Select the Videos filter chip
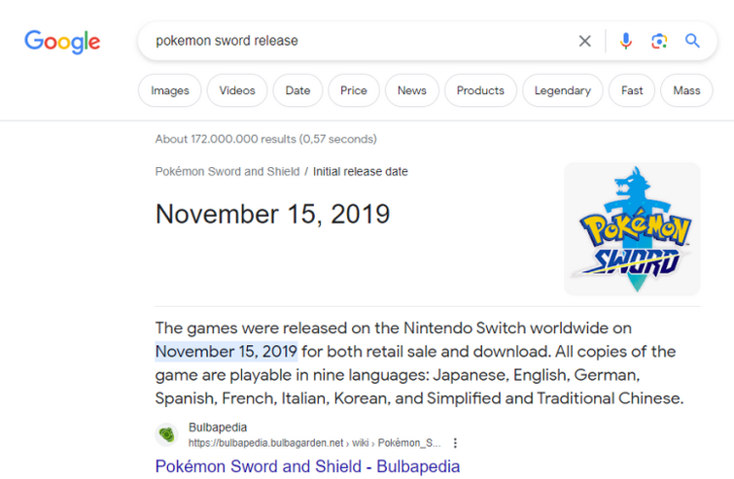Image resolution: width=734 pixels, height=479 pixels. (237, 90)
